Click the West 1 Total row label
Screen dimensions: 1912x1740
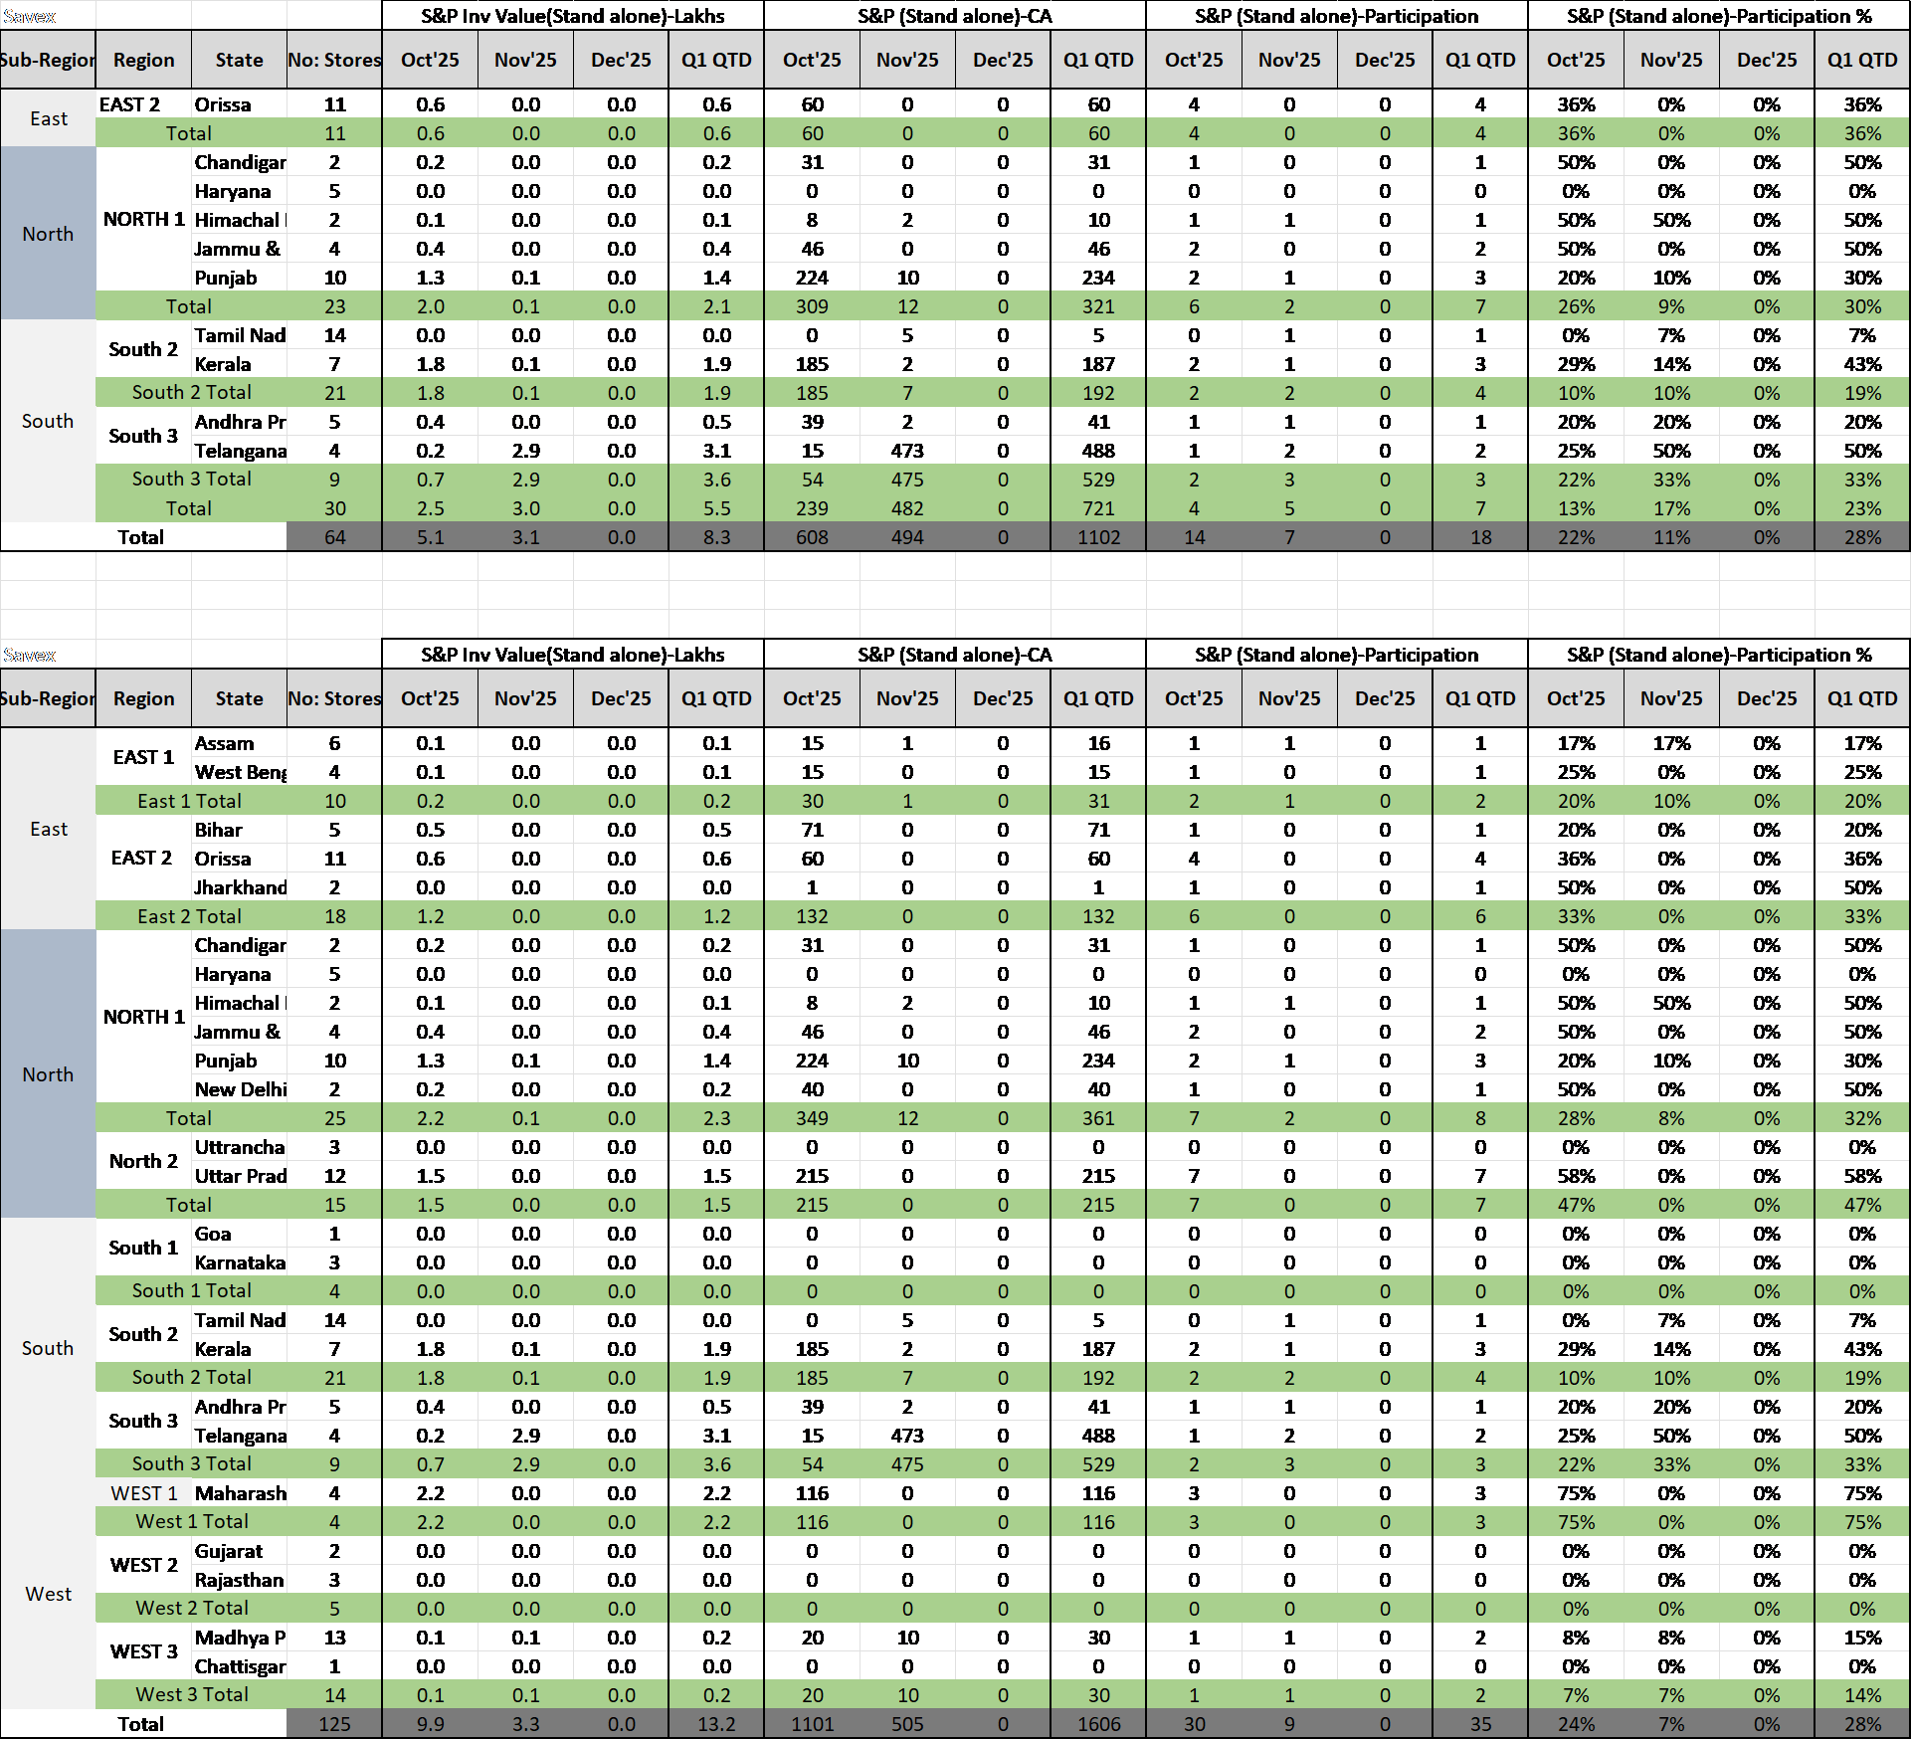coord(191,1521)
